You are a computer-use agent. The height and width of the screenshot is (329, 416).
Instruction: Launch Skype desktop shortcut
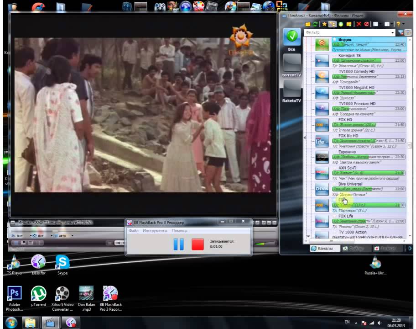(62, 265)
